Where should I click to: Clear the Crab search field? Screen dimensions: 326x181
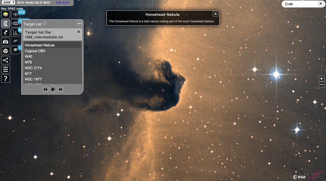[x=320, y=4]
